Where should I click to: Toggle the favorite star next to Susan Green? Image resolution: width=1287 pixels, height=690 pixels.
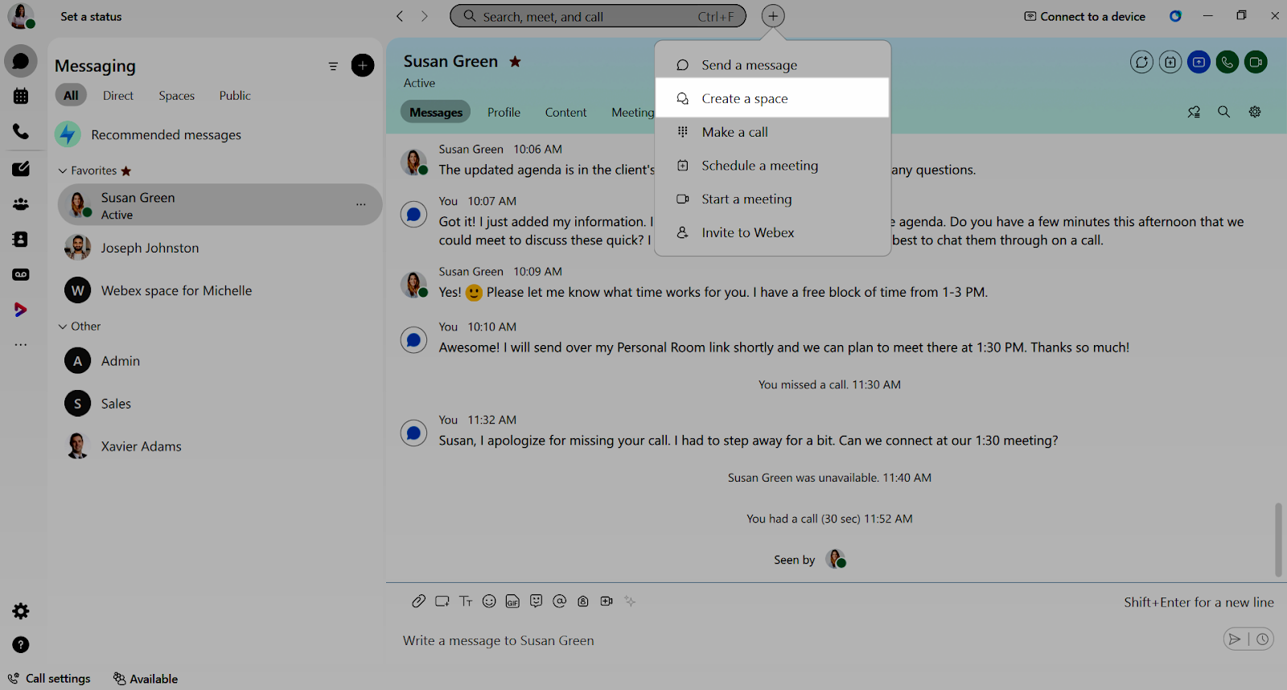(516, 61)
